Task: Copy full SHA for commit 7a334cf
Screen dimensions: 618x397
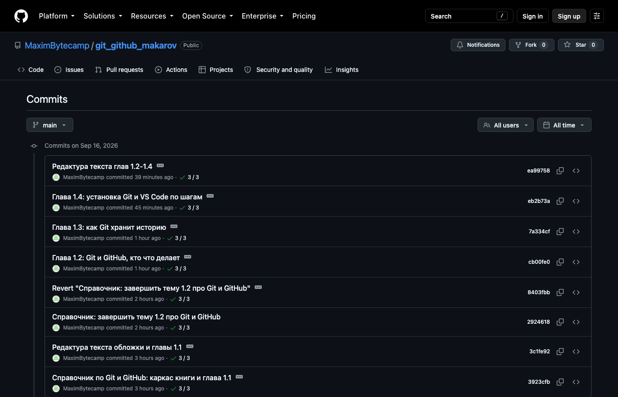Action: (x=560, y=232)
